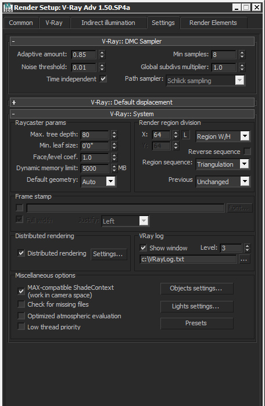The width and height of the screenshot is (265, 406).
Task: Click the Global subdivs multiplier spinner
Action: (242, 67)
